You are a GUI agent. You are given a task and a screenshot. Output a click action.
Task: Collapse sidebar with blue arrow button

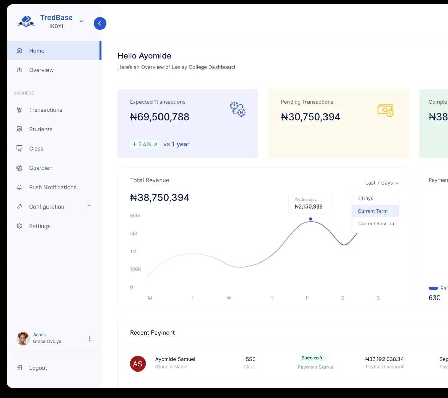click(100, 23)
